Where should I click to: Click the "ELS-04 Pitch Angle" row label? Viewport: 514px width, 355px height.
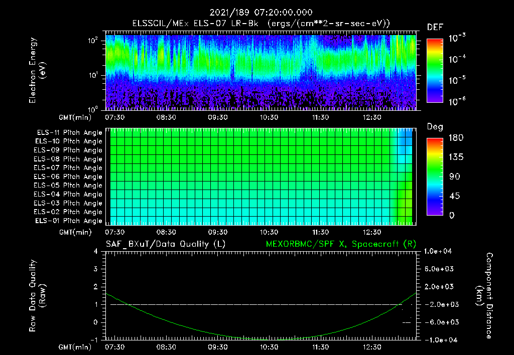(68, 194)
